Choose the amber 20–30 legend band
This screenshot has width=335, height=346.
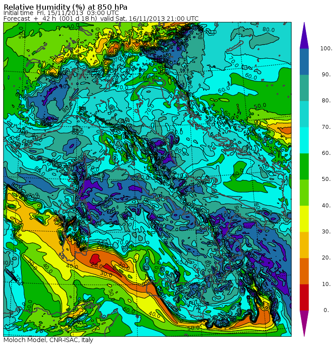[304, 245]
